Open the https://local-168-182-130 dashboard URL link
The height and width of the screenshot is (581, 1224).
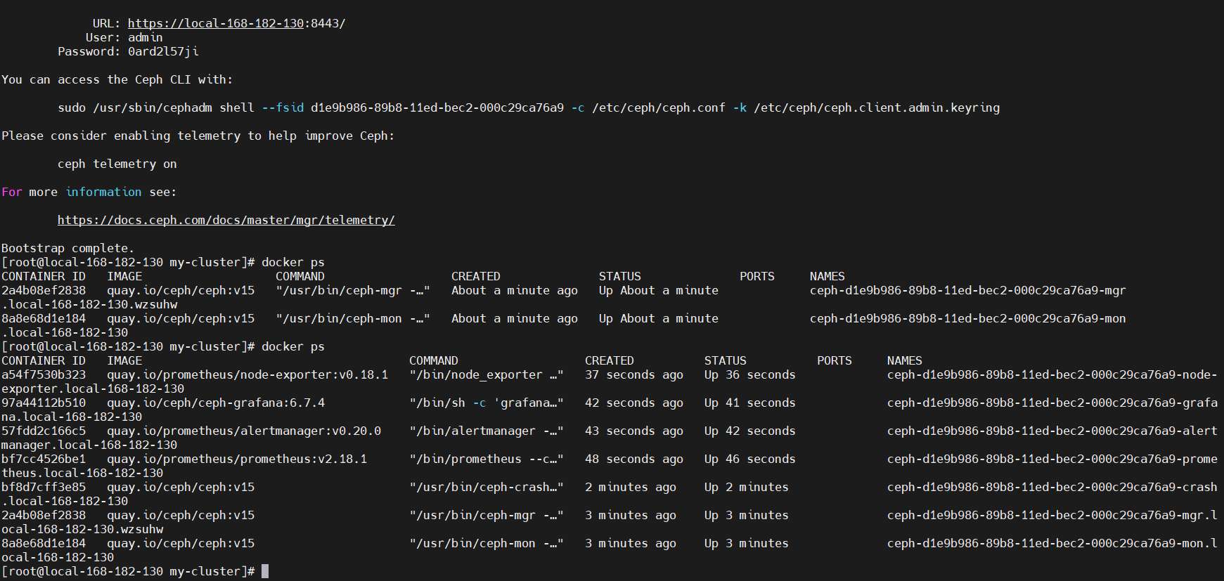tap(215, 23)
